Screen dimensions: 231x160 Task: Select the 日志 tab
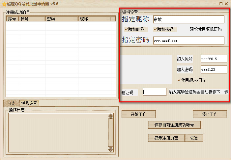pyautogui.click(x=11, y=103)
